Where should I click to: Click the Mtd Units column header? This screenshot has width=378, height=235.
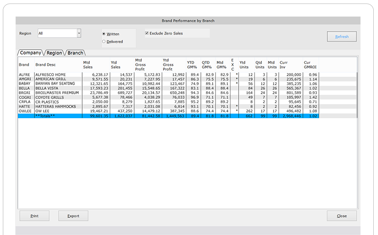pyautogui.click(x=272, y=65)
